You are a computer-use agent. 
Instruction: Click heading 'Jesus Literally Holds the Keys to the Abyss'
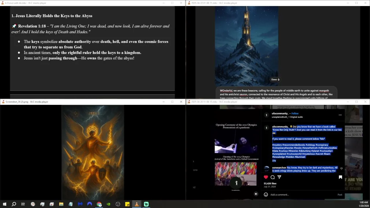tap(52, 16)
